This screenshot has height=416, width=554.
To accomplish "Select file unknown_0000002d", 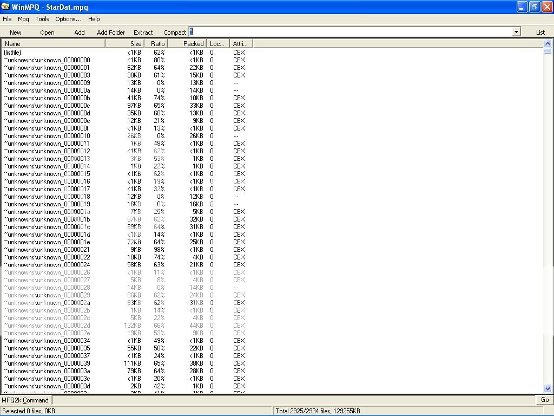I will click(x=47, y=326).
